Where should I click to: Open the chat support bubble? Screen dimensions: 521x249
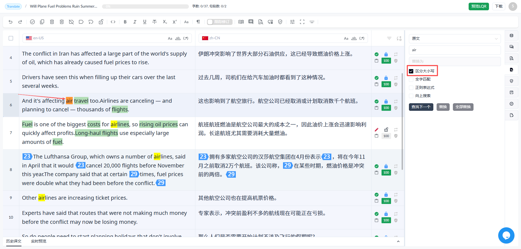tap(506, 235)
